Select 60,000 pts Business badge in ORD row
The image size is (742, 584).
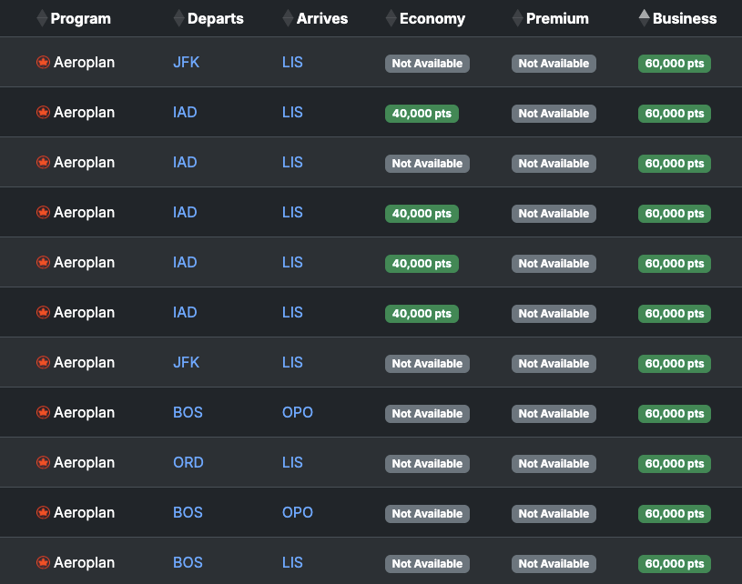675,464
